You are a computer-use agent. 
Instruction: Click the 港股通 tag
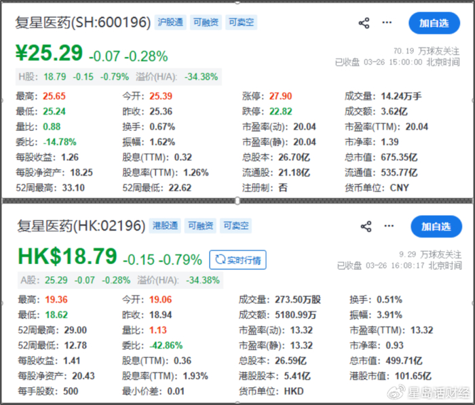tap(165, 226)
